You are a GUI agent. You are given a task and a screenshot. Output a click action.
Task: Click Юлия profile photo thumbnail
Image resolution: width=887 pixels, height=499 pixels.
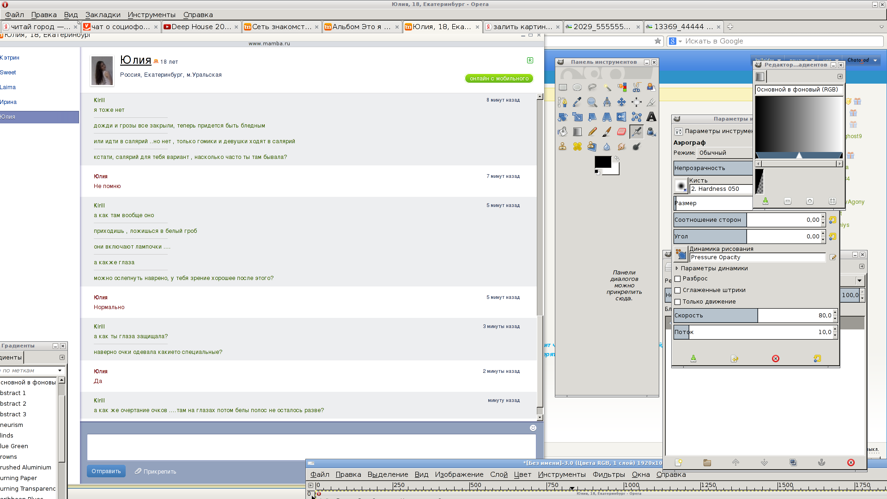click(x=102, y=71)
